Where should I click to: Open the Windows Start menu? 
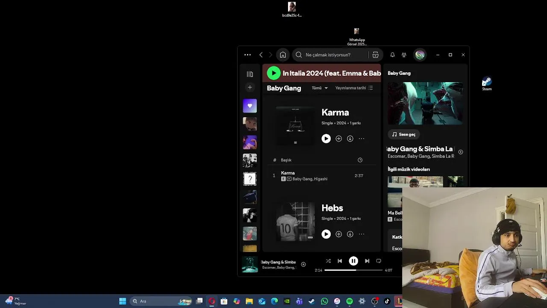pos(123,301)
